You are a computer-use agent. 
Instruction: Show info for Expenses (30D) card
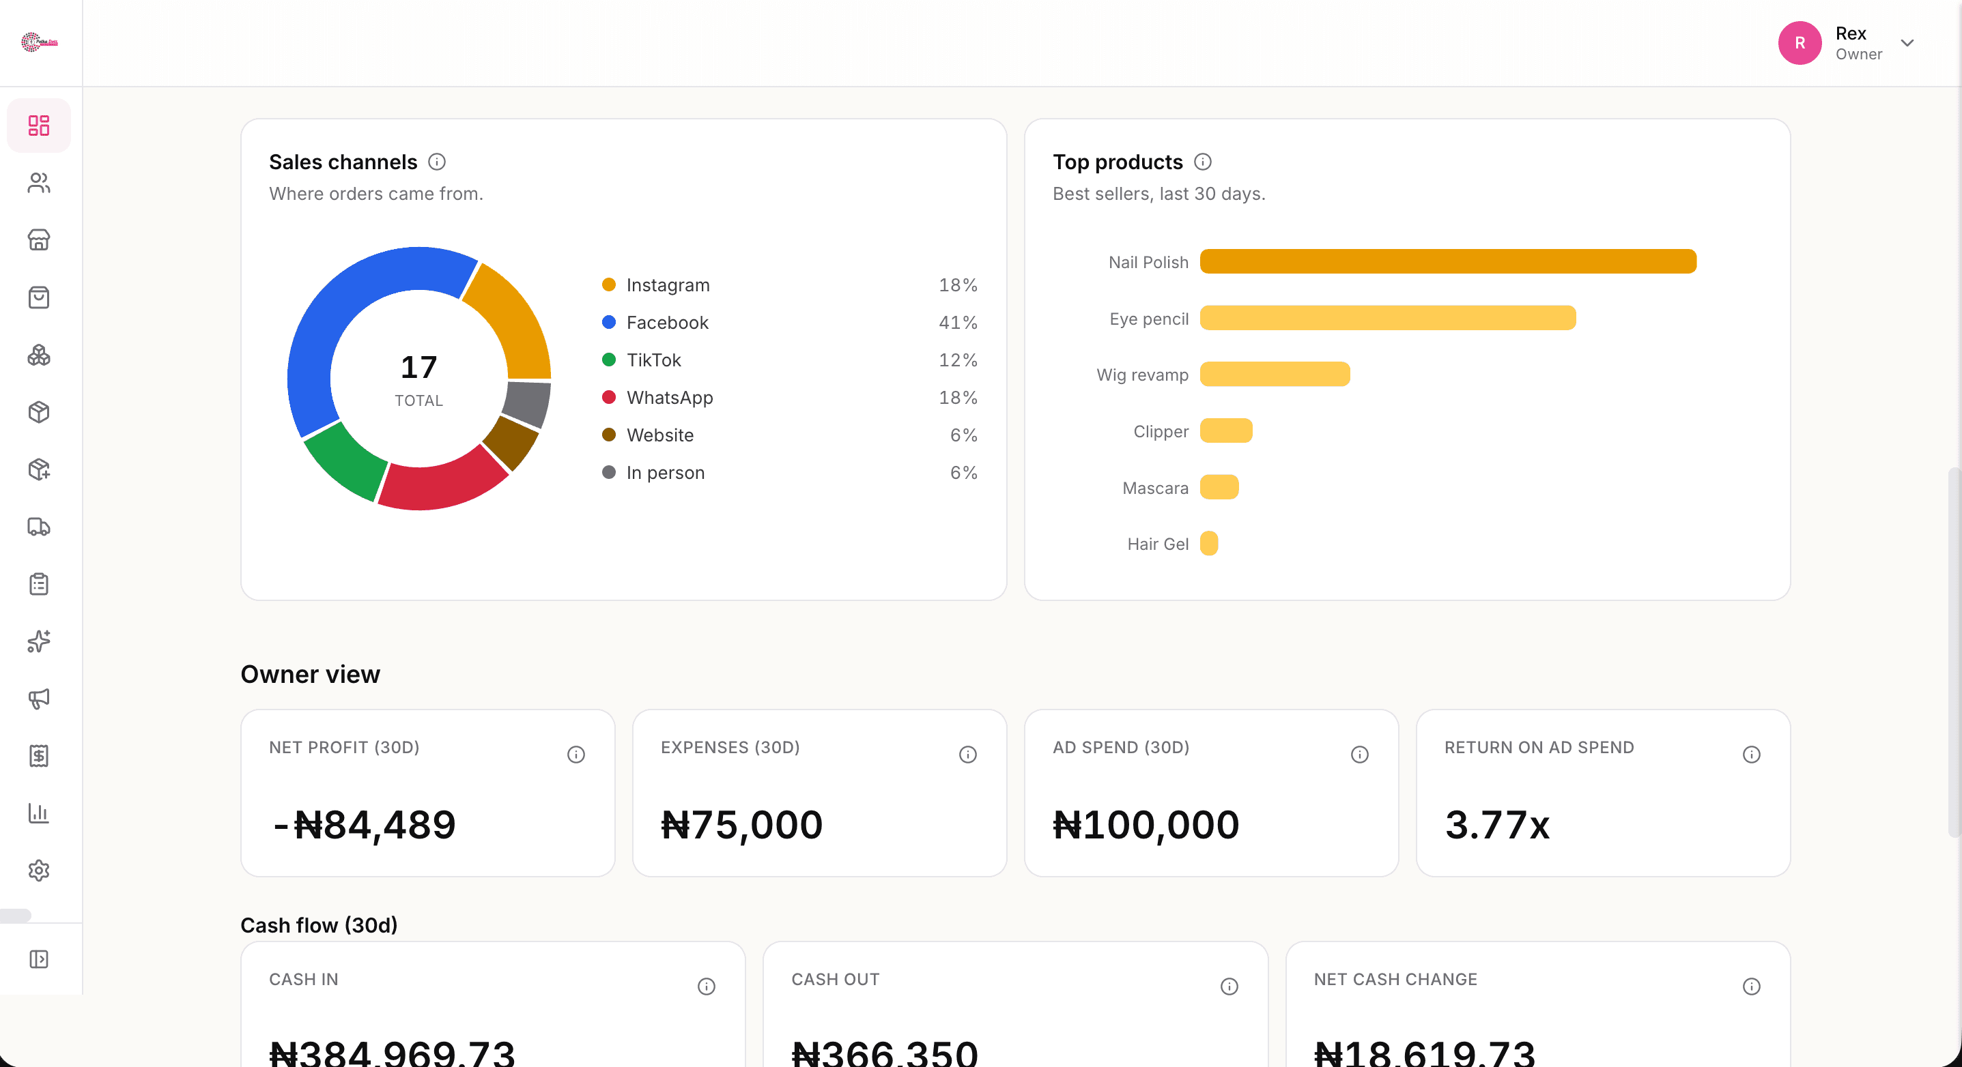tap(968, 755)
